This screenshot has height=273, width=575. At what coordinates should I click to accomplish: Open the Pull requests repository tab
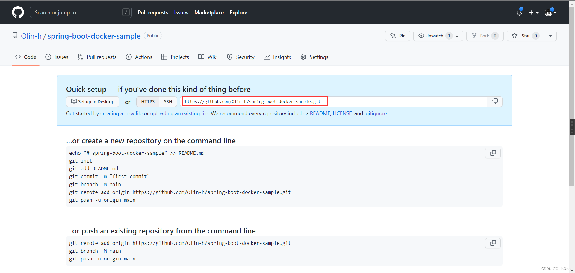[x=97, y=57]
